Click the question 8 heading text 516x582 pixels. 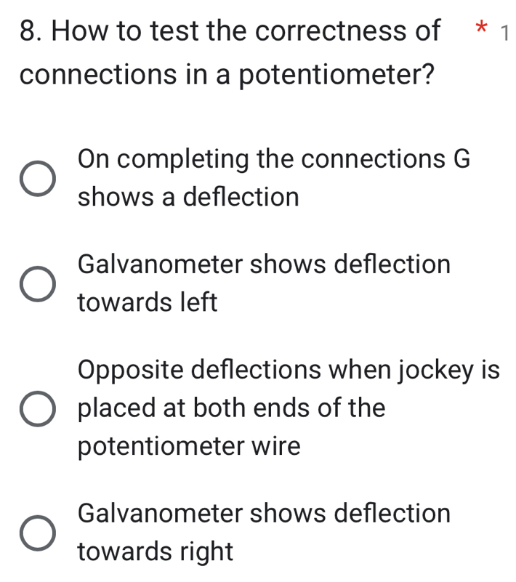pyautogui.click(x=230, y=52)
